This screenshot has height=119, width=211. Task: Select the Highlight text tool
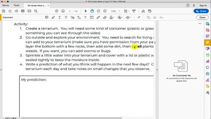click(53, 18)
